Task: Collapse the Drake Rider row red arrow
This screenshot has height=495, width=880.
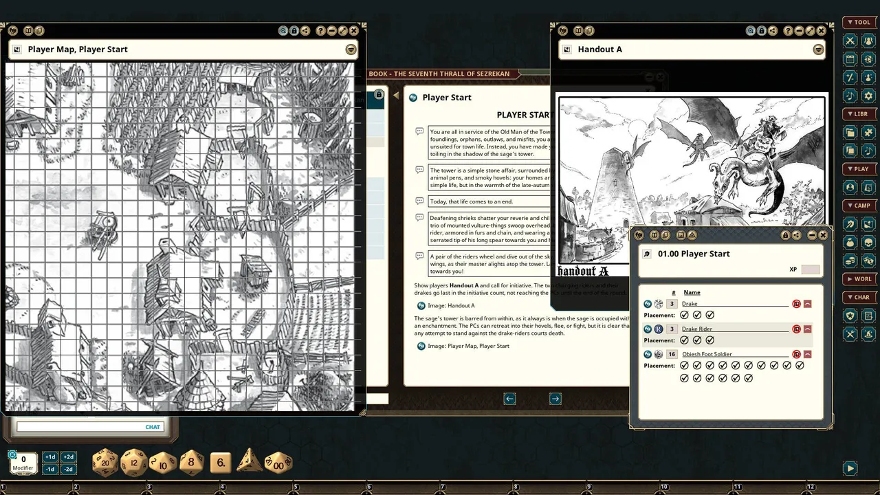Action: tap(807, 329)
